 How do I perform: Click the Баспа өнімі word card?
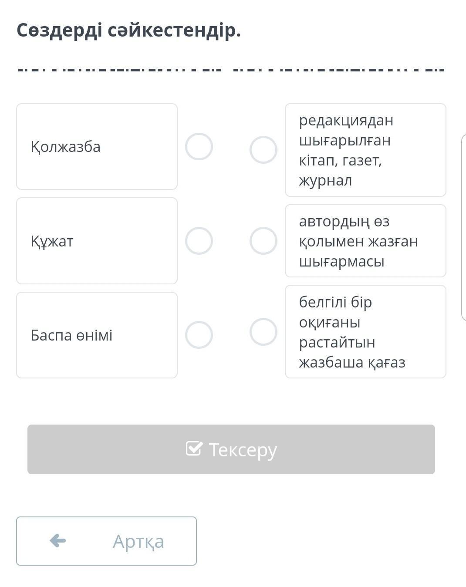[97, 335]
